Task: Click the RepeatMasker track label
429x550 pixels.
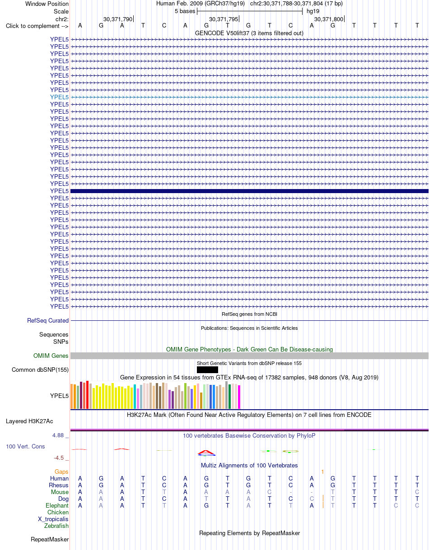Action: (x=50, y=540)
